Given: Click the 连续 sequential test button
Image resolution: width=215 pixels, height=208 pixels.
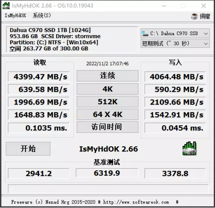Looking at the screenshot, I should point(107,76).
